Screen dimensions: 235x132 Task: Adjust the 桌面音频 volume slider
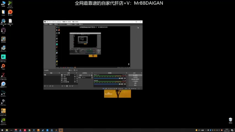(107, 84)
